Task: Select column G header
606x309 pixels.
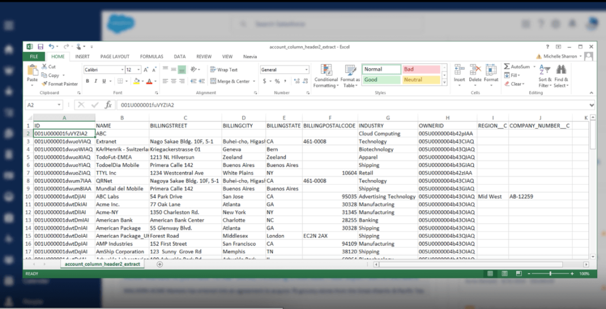Action: coord(388,118)
